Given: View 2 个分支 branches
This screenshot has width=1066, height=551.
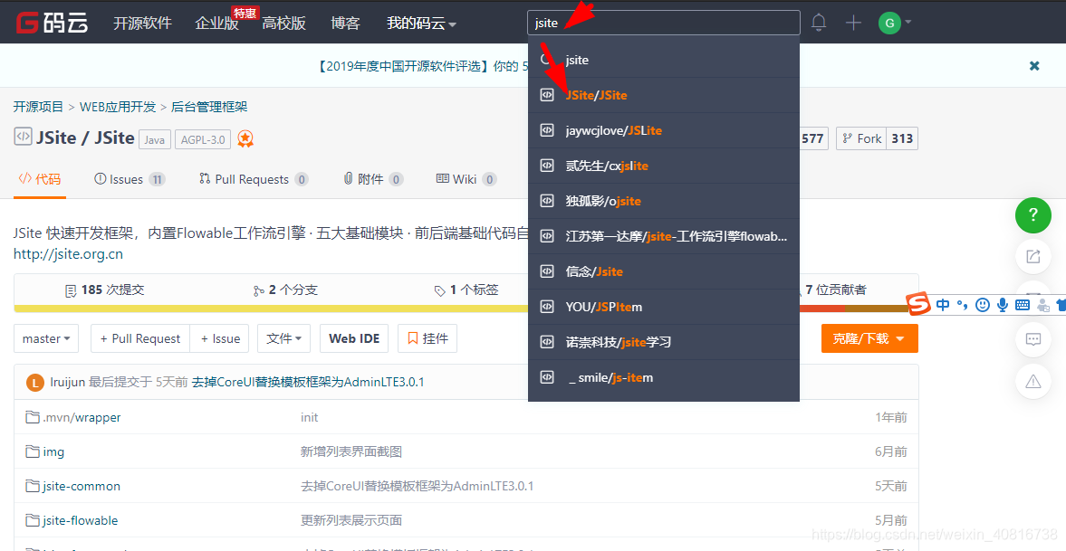Looking at the screenshot, I should (x=285, y=290).
